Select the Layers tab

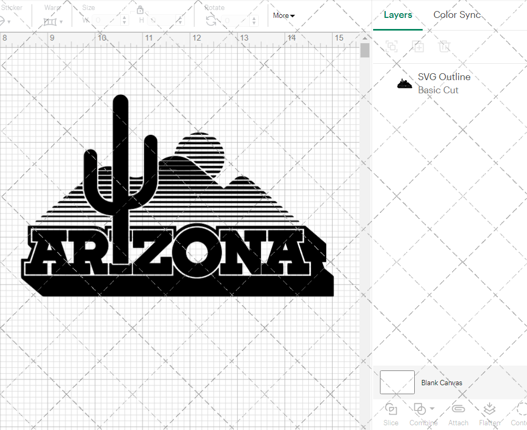[x=398, y=15]
